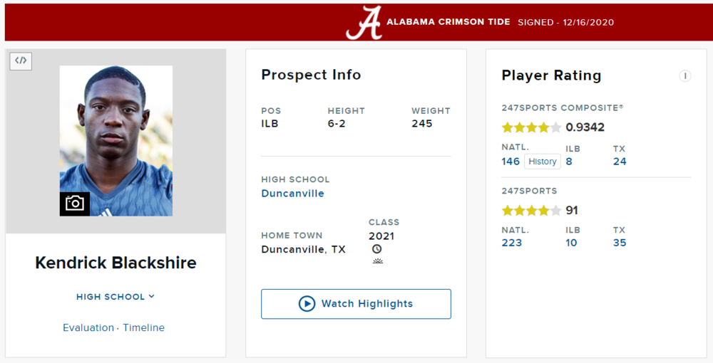
Task: Open the Timeline section link
Action: (143, 327)
